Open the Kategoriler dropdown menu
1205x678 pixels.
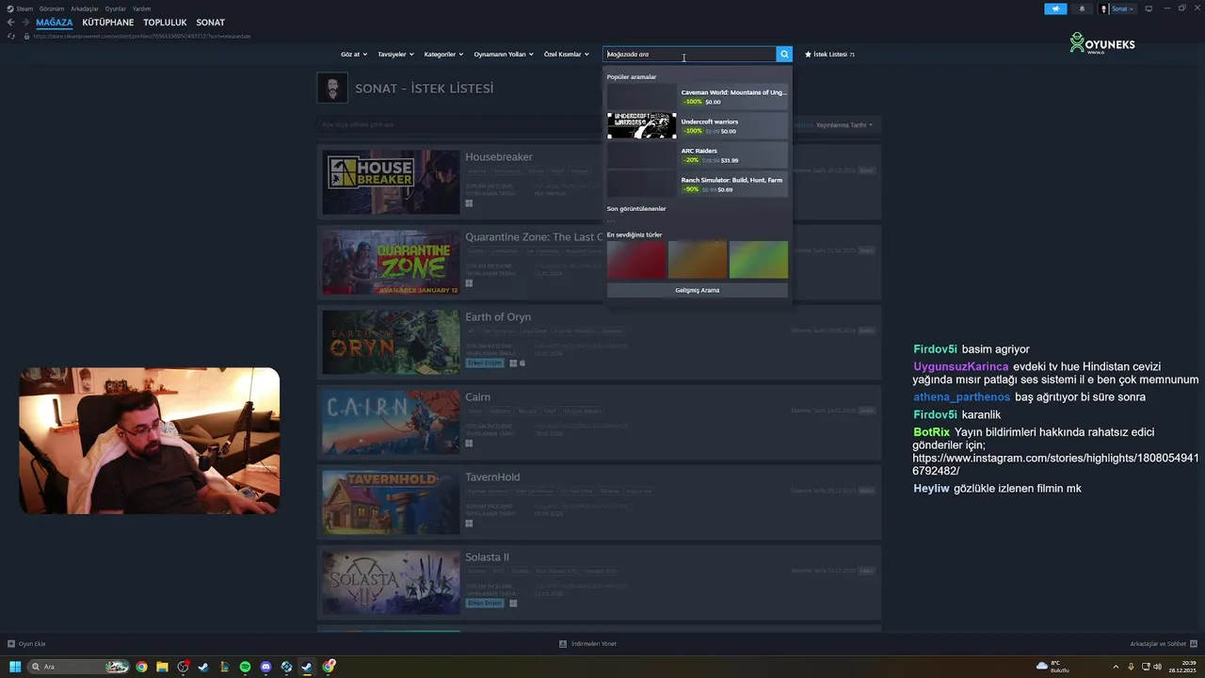tap(443, 55)
